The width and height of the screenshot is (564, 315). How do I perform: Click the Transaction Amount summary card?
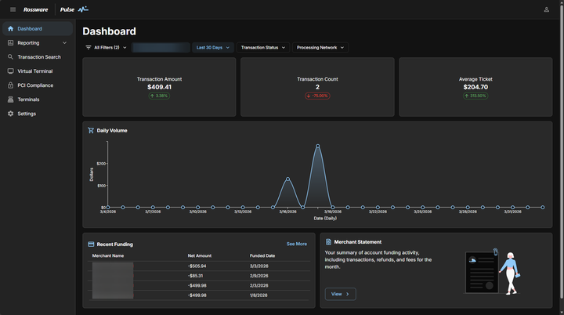tap(160, 87)
